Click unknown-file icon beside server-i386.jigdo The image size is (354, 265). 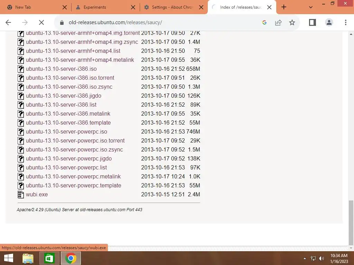pyautogui.click(x=20, y=96)
